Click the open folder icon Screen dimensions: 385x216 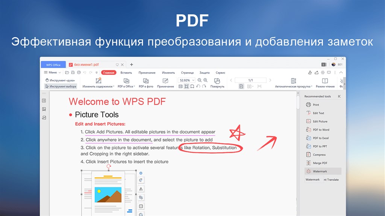point(67,72)
